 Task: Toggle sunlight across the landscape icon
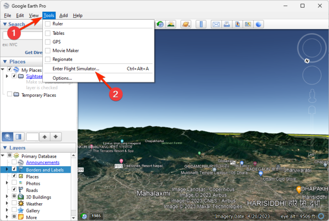click(x=171, y=24)
